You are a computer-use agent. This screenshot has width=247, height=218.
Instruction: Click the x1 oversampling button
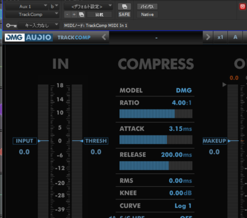[221, 37]
